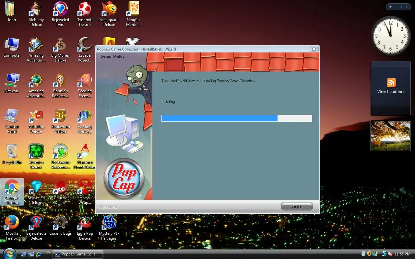
Task: Close the InstallShield Wizard window
Action: tap(313, 49)
